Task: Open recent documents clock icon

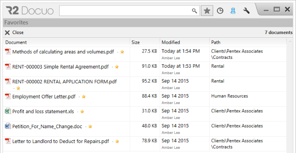Action: point(220,11)
